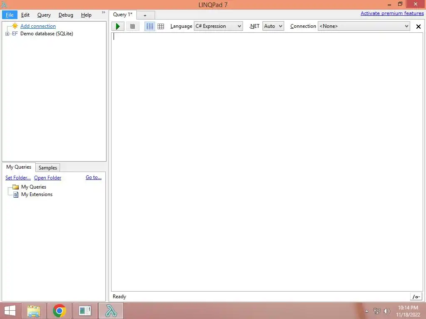426x319 pixels.
Task: Launch Google Chrome from the taskbar
Action: coord(59,311)
